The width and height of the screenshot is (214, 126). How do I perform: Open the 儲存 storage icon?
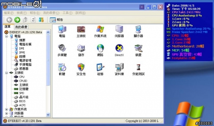point(81,50)
